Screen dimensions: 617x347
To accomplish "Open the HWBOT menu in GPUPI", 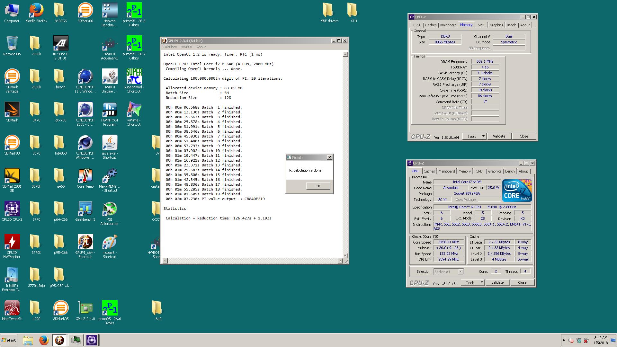I will click(x=186, y=47).
